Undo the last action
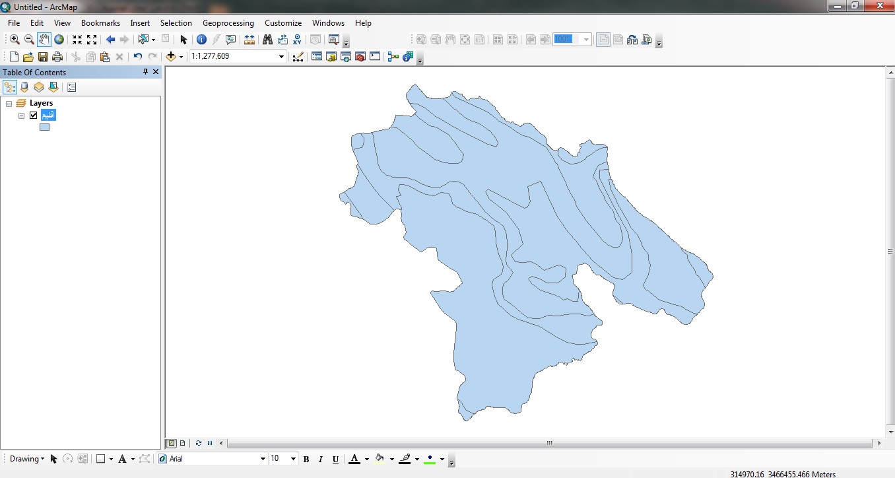Viewport: 895px width, 478px height. (137, 57)
